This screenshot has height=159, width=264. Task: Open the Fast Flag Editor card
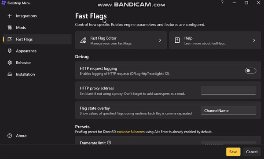click(x=121, y=40)
